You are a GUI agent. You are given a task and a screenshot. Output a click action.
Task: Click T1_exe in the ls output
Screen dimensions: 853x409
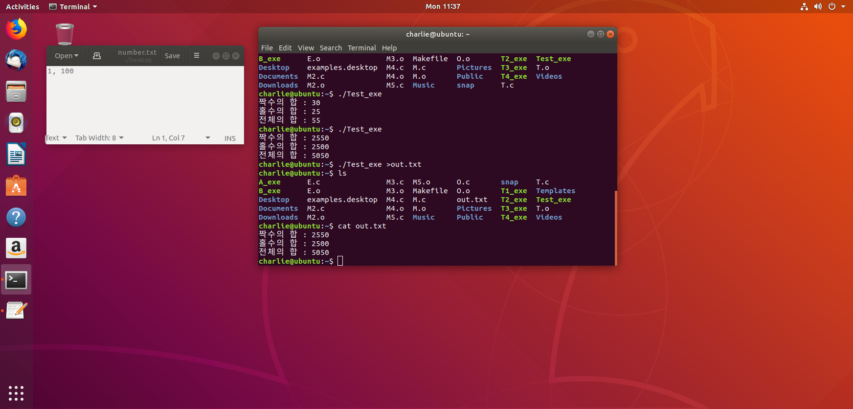coord(514,191)
